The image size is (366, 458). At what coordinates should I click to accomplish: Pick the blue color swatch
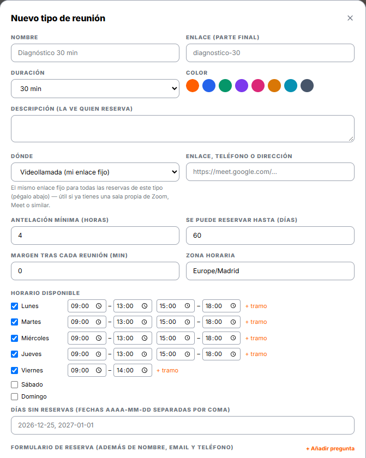[x=209, y=86]
